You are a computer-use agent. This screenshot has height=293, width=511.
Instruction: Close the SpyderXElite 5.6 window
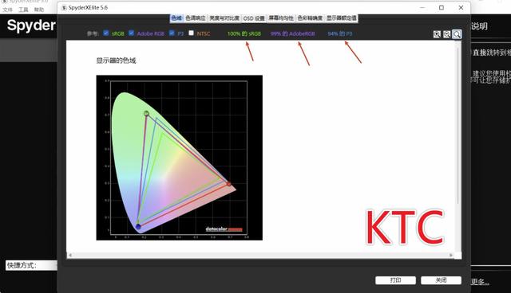click(461, 7)
